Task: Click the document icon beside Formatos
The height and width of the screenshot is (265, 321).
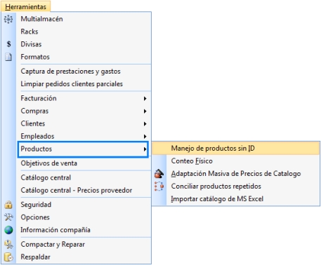Action: (x=8, y=57)
